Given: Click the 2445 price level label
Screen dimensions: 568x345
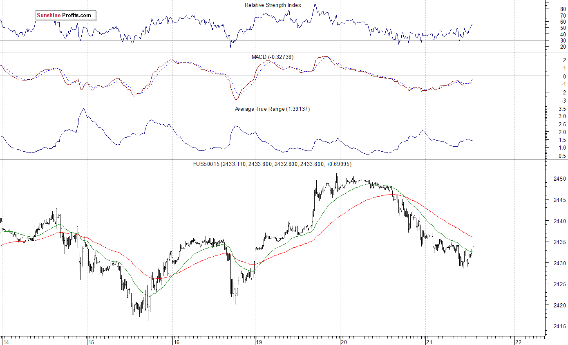Looking at the screenshot, I should (559, 200).
